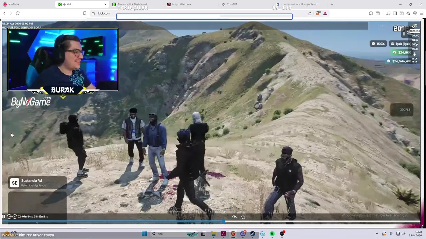Open the browser hamburger menu
The image size is (426, 239).
click(x=422, y=13)
